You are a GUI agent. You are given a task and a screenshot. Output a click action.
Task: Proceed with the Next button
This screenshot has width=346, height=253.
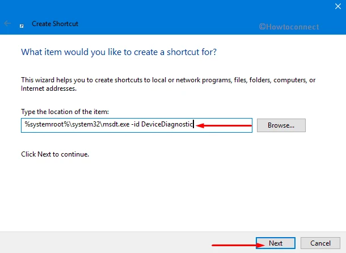tap(276, 243)
